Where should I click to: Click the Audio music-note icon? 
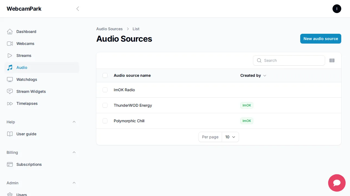tap(10, 68)
